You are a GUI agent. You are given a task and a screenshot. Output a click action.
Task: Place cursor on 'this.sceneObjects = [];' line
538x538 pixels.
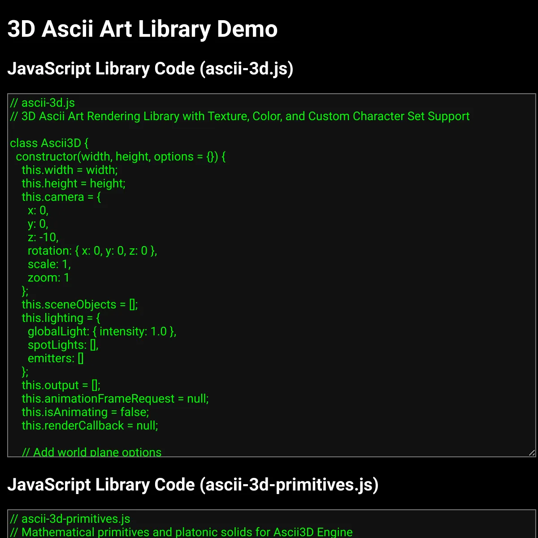[x=80, y=304]
